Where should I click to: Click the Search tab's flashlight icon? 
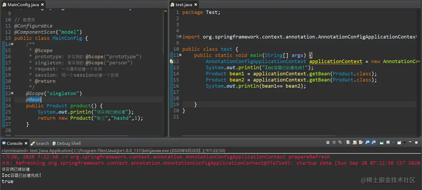pos(33,143)
